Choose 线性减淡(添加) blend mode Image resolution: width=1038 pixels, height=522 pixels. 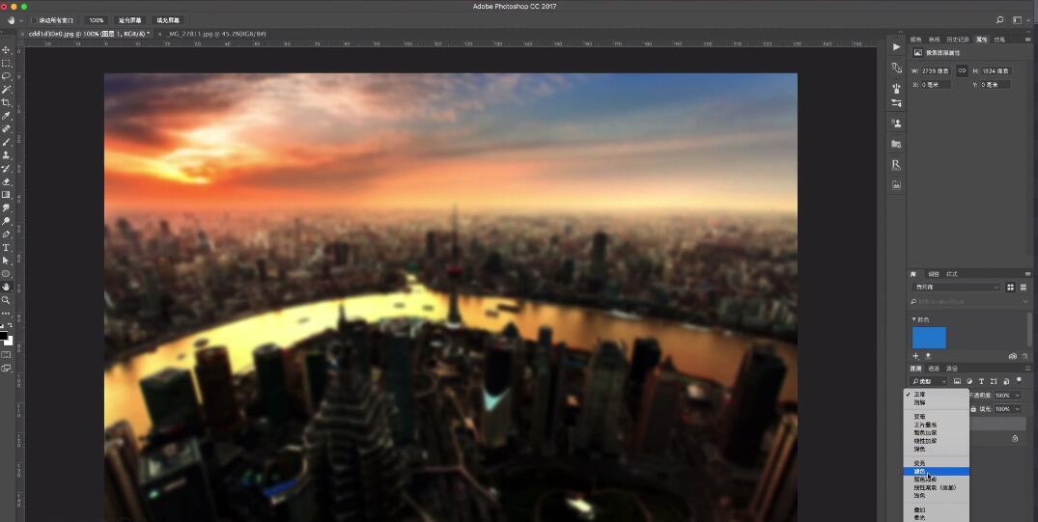(x=936, y=487)
